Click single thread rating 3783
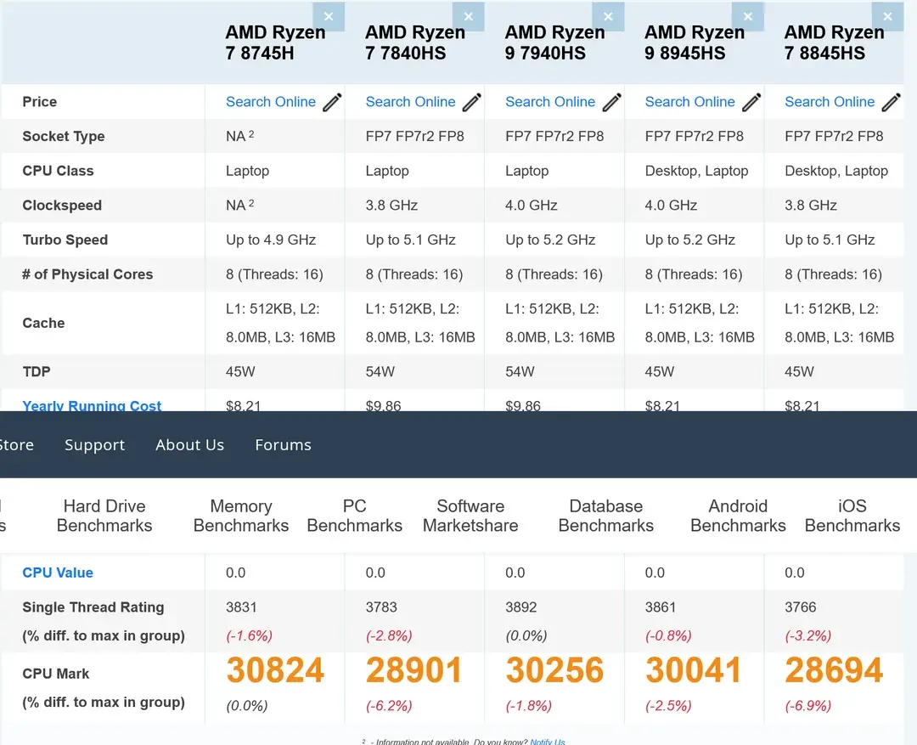The height and width of the screenshot is (745, 917). coord(381,607)
